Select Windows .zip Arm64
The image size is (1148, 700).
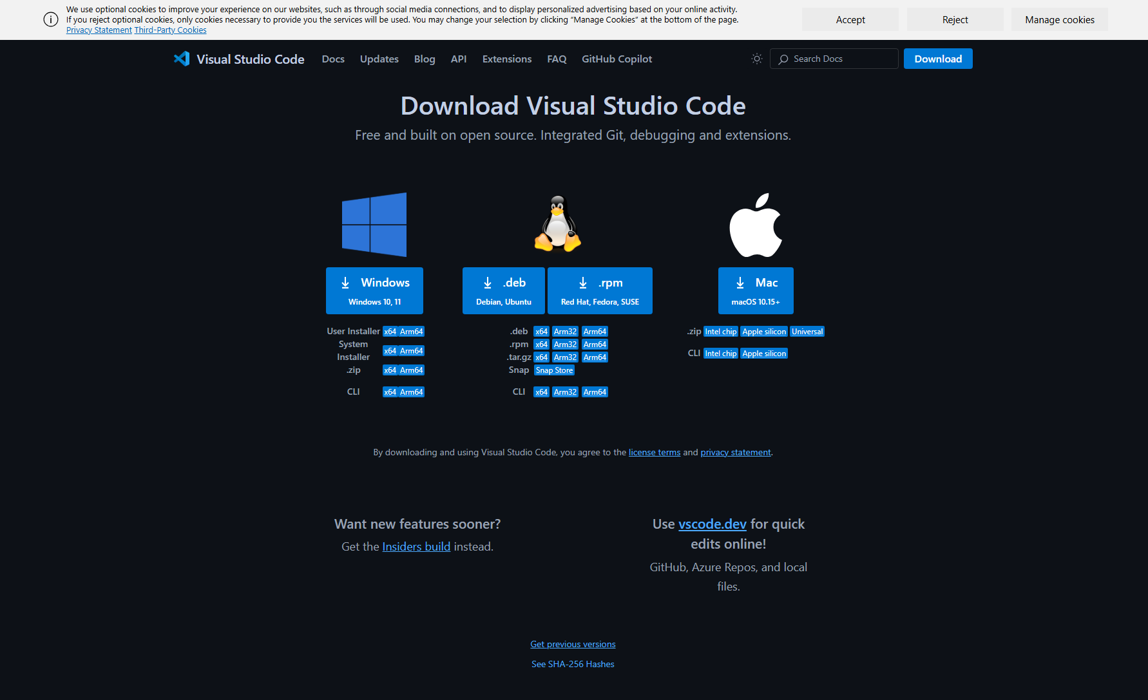click(412, 370)
